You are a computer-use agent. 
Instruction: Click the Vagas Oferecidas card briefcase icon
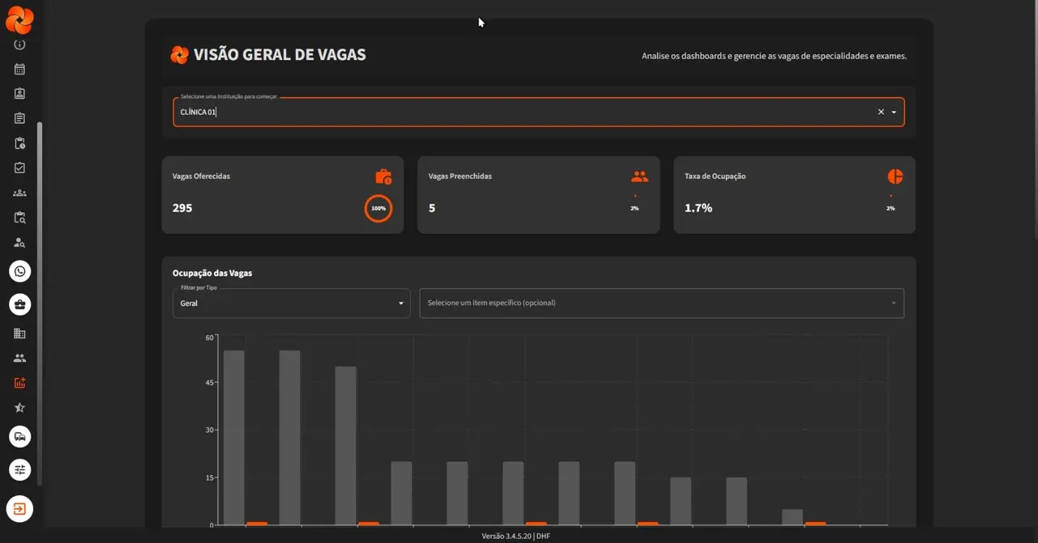point(384,177)
